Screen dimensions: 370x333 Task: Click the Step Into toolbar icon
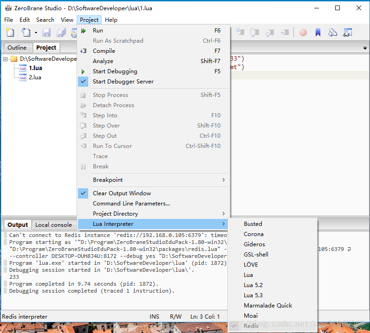[240, 32]
